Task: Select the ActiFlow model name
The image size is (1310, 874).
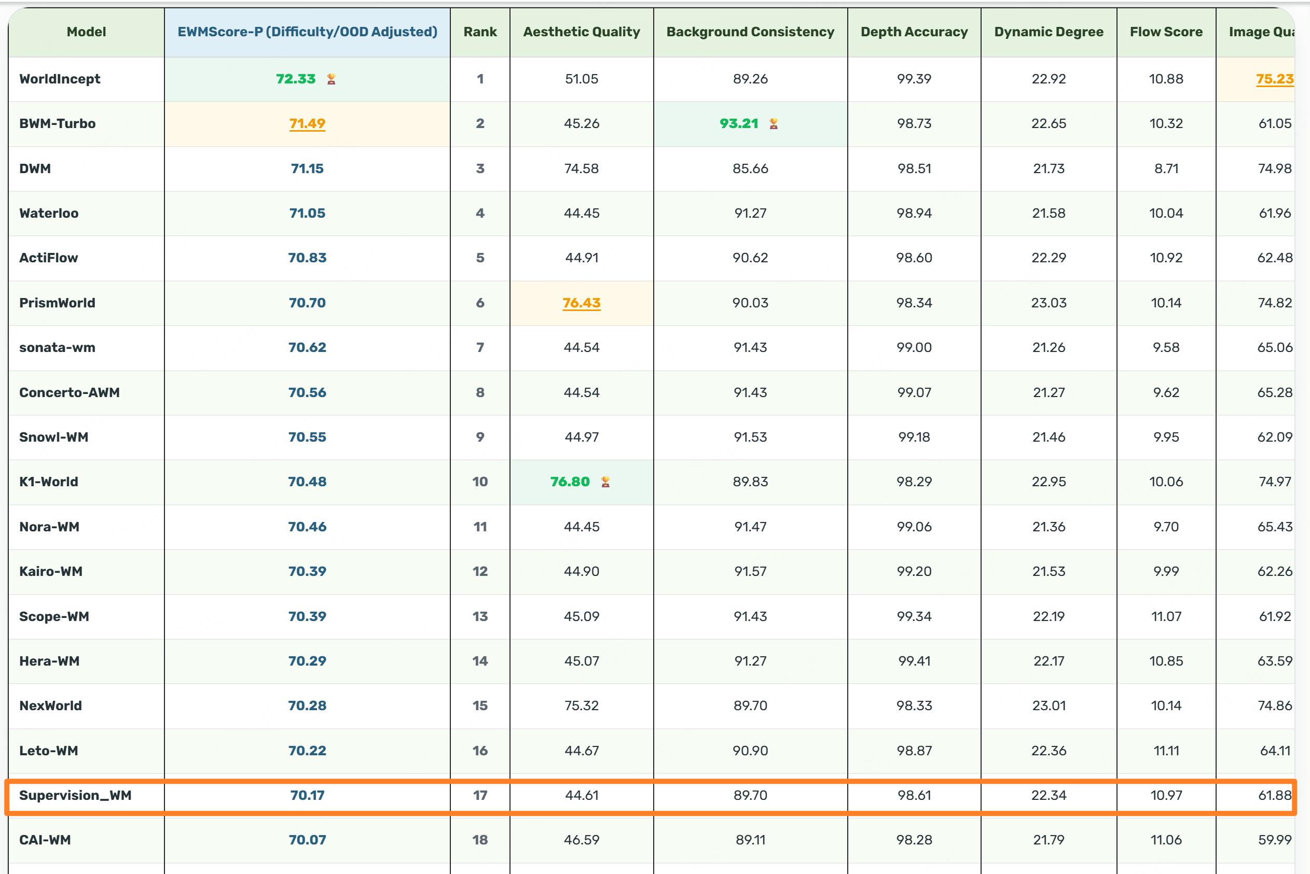Action: [x=49, y=258]
